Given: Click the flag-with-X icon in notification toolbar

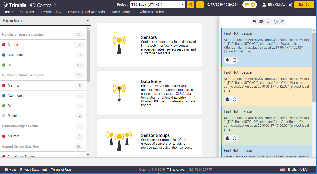Looking at the screenshot, I should (254, 22).
